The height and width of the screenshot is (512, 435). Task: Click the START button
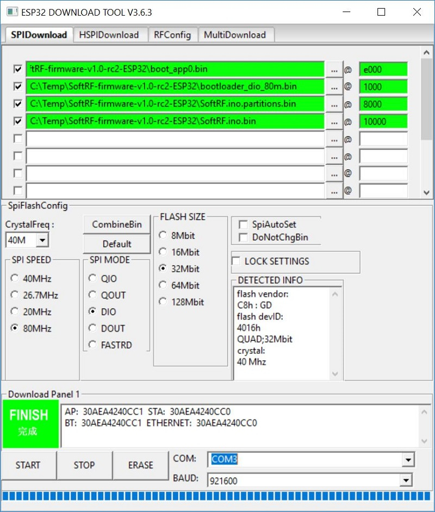[28, 465]
